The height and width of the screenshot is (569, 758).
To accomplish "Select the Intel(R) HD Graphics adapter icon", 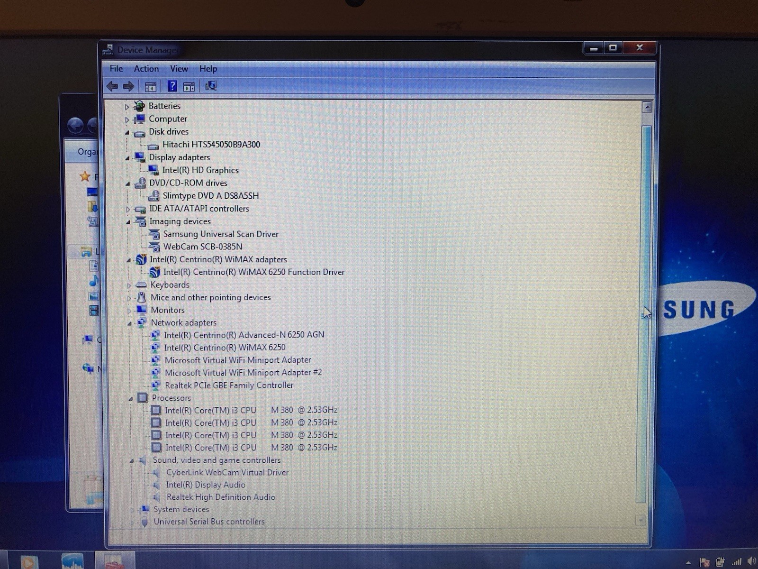I will tap(153, 170).
